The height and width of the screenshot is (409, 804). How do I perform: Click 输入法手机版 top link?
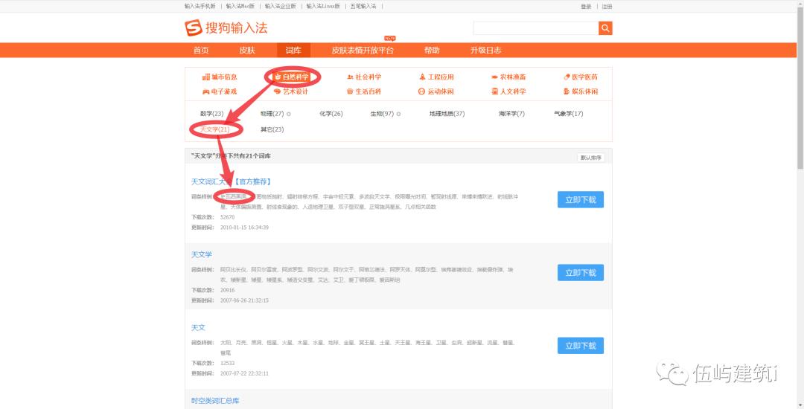click(x=200, y=6)
